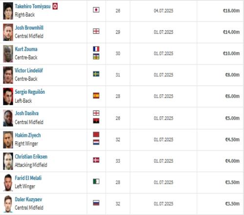The height and width of the screenshot is (215, 244).
Task: Click Sergio Reguilón's portrait thumbnail
Action: click(8, 96)
